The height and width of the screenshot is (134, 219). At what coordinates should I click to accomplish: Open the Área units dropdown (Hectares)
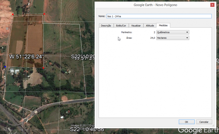[x=173, y=38]
